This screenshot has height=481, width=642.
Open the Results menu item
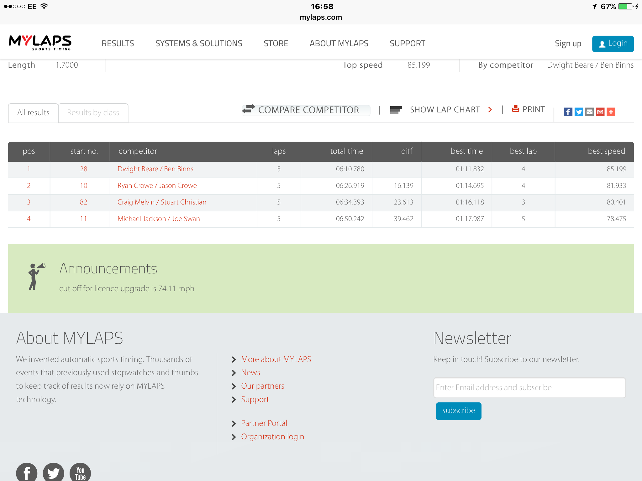tap(118, 44)
